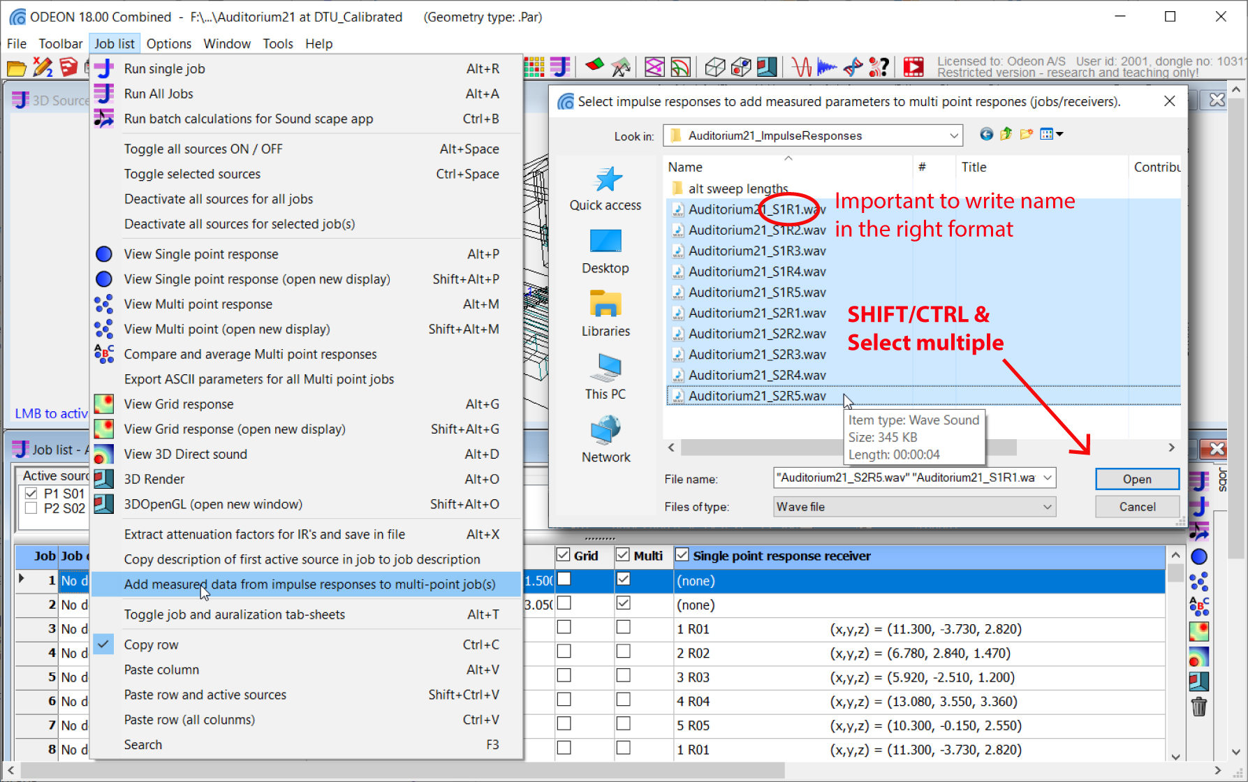Click the 3D direct sound side toolbar icon
The width and height of the screenshot is (1248, 782).
pos(1199,656)
